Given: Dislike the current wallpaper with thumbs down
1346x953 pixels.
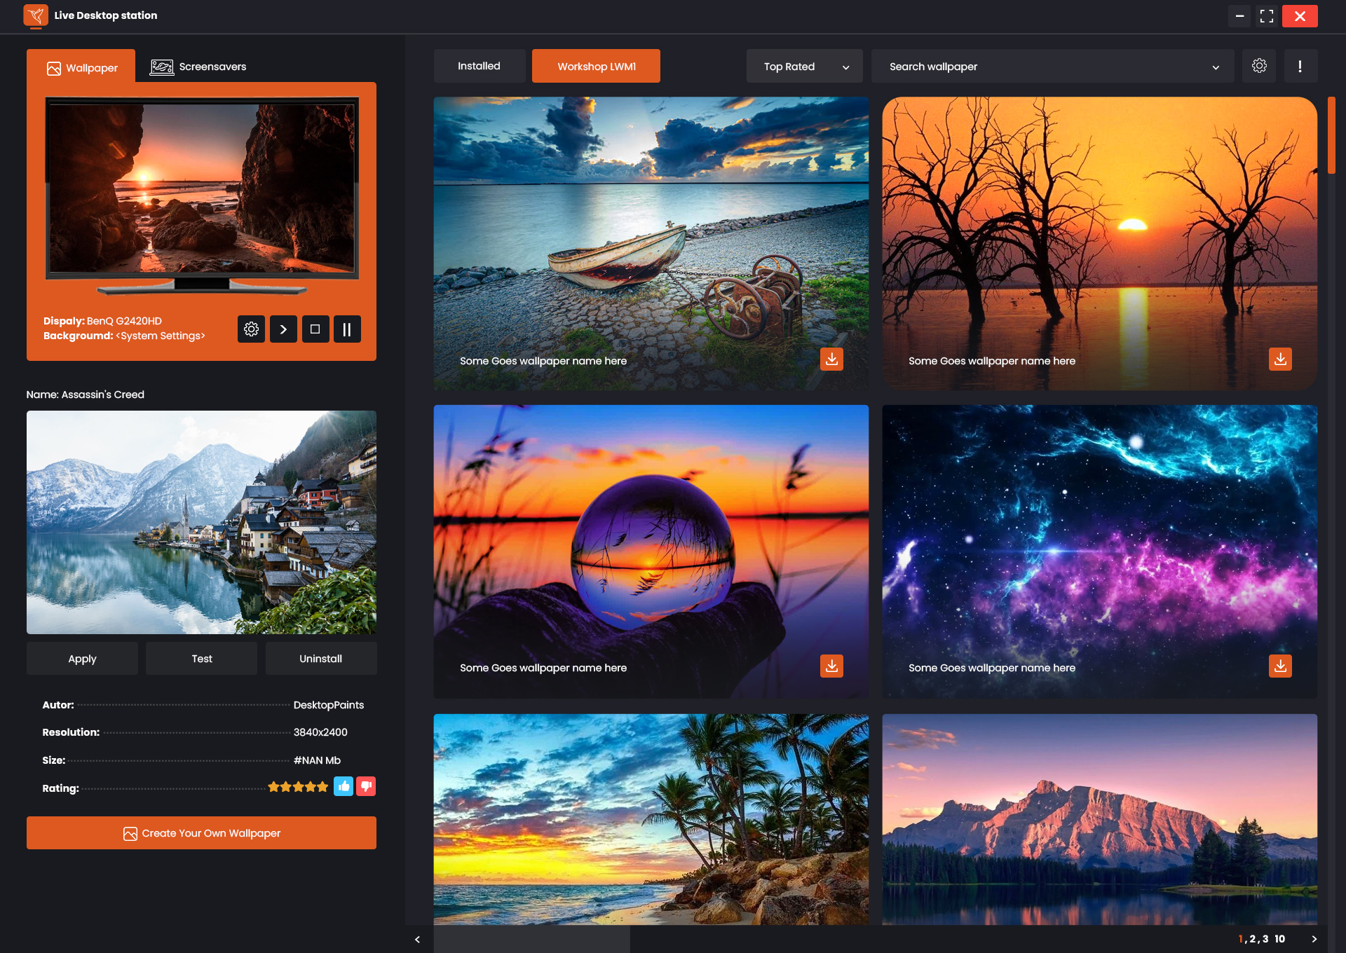Looking at the screenshot, I should pos(365,786).
